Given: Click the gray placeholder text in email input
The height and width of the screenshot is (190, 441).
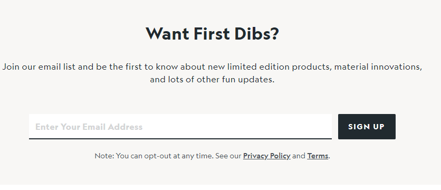Looking at the screenshot, I should 89,127.
